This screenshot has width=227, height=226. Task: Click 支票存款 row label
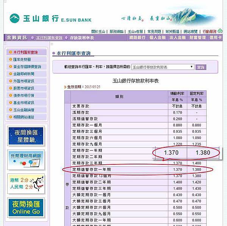click(x=81, y=106)
